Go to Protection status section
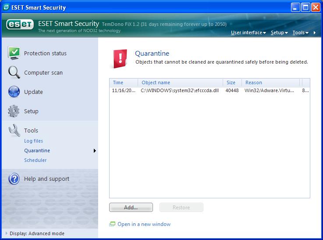Screen dimensions: 323x240 coord(45,54)
